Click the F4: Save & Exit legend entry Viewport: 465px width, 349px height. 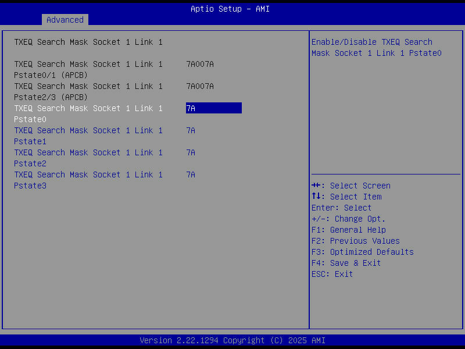point(345,263)
